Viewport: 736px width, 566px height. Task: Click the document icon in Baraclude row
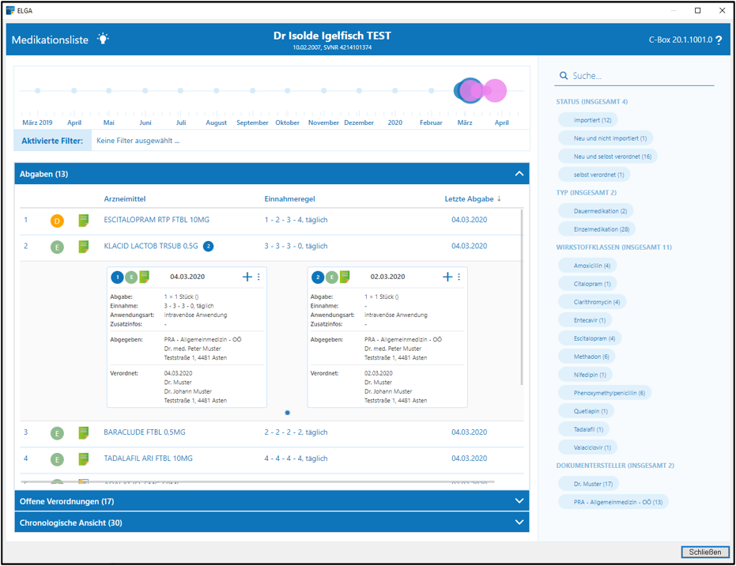click(x=84, y=432)
